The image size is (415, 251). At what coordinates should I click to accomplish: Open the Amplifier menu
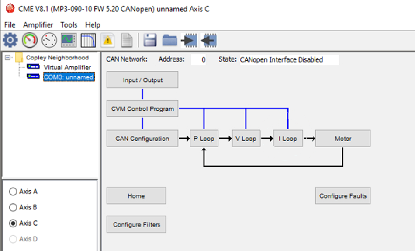tap(38, 25)
